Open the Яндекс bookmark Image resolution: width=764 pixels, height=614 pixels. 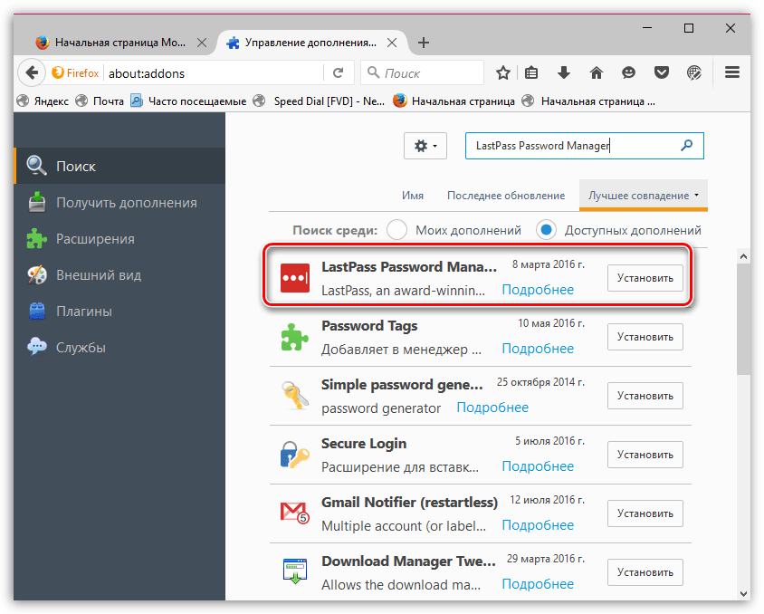[43, 101]
